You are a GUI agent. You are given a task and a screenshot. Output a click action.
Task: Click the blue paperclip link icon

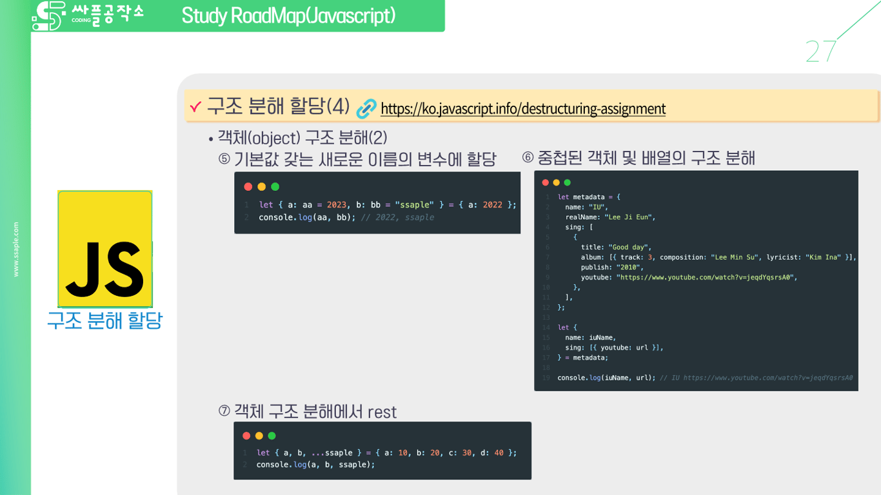pos(365,109)
